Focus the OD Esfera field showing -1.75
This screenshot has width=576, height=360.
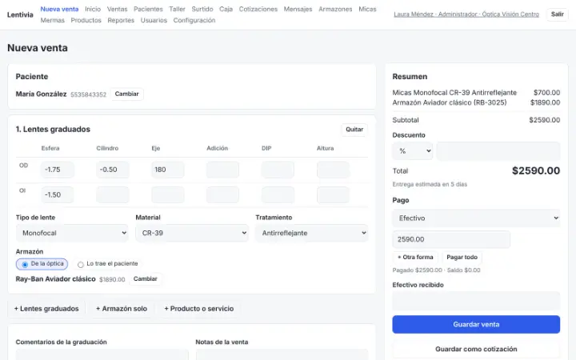pos(58,170)
